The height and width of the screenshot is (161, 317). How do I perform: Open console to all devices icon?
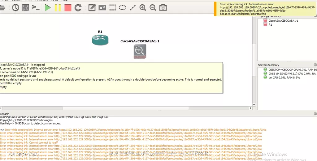[x=36, y=8]
